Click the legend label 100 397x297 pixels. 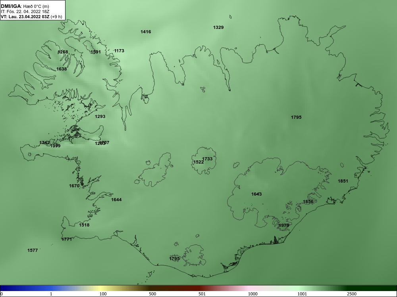(103, 294)
